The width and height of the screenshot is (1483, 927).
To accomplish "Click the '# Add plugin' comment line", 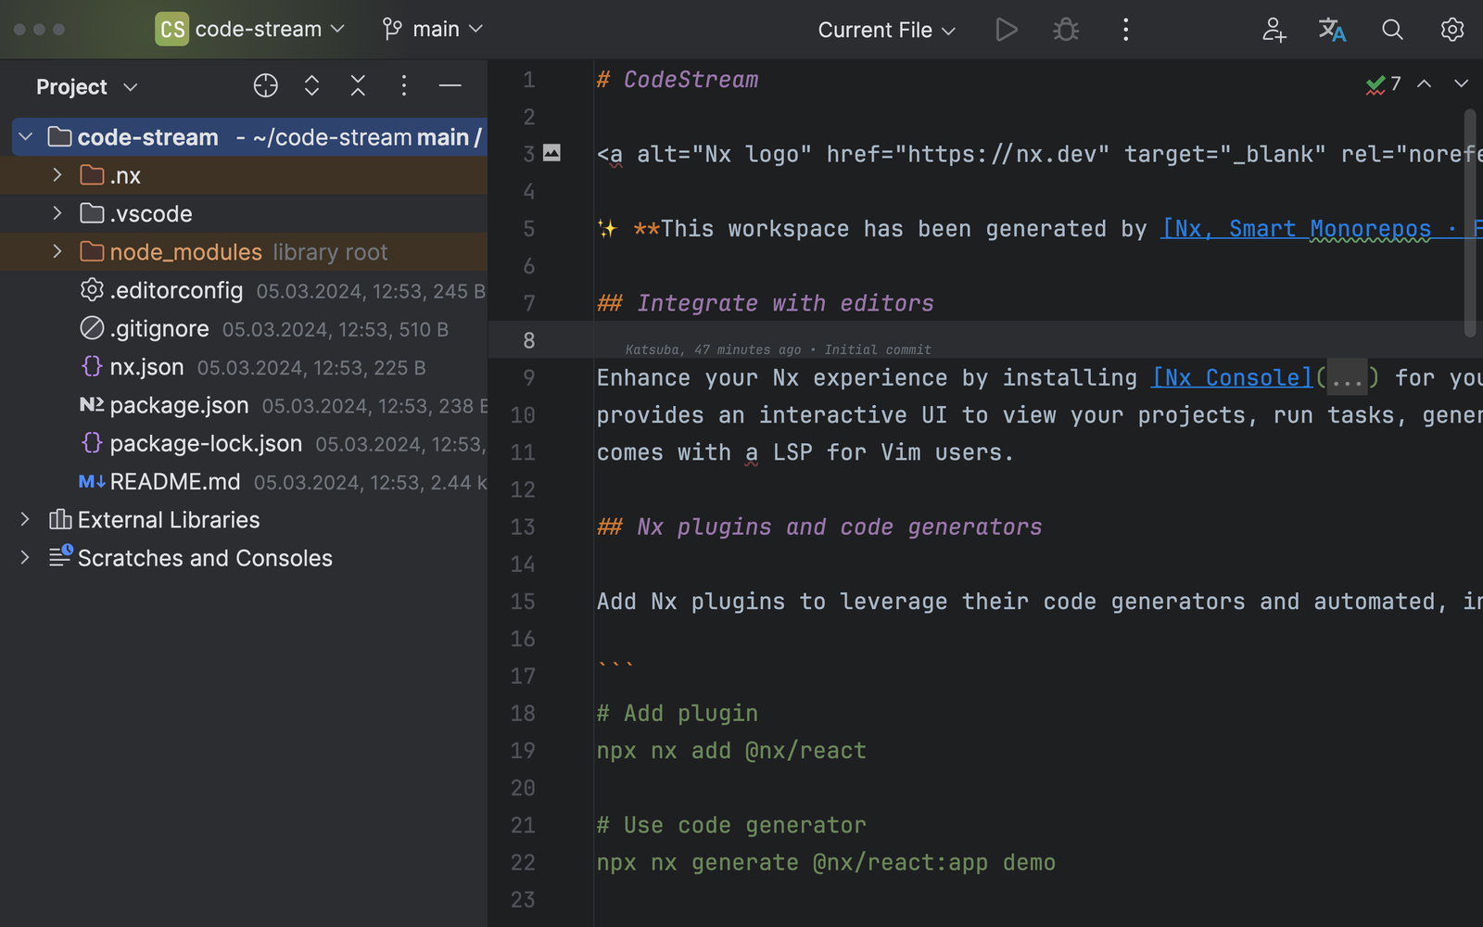I will 678,713.
